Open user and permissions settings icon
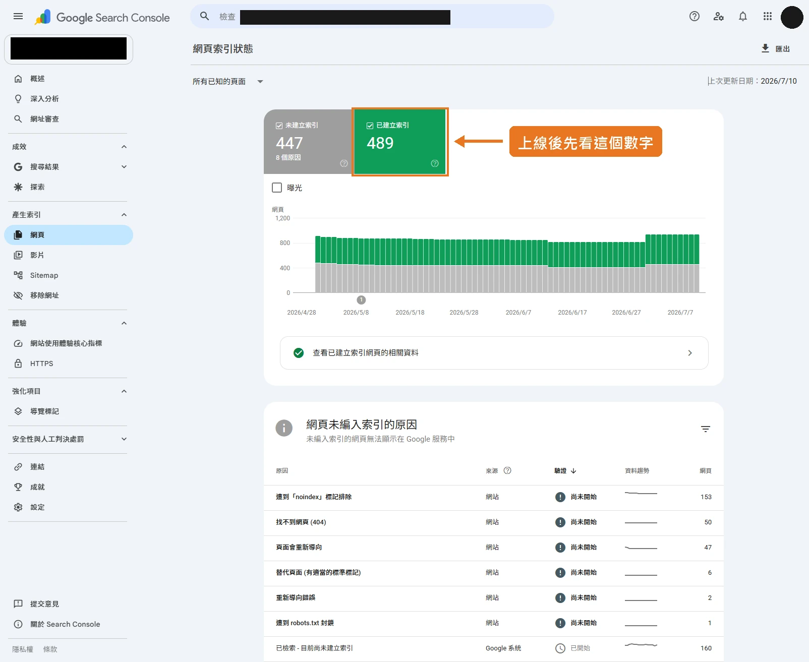This screenshot has height=662, width=809. (719, 16)
